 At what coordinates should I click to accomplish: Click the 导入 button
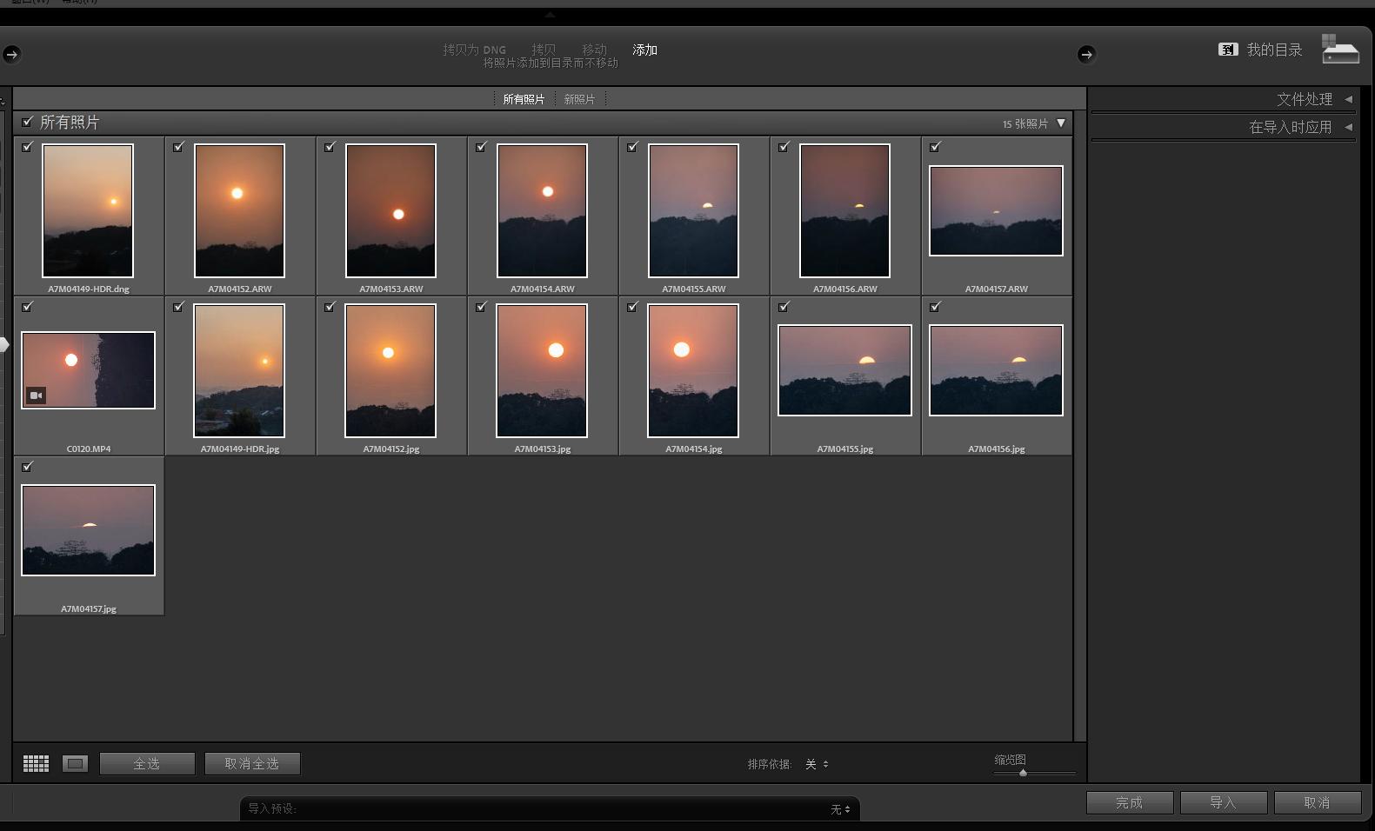pyautogui.click(x=1223, y=802)
